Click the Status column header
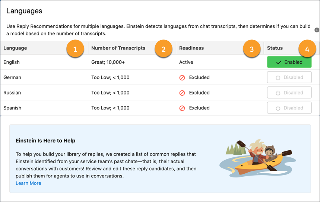This screenshot has height=202, width=320. 275,48
